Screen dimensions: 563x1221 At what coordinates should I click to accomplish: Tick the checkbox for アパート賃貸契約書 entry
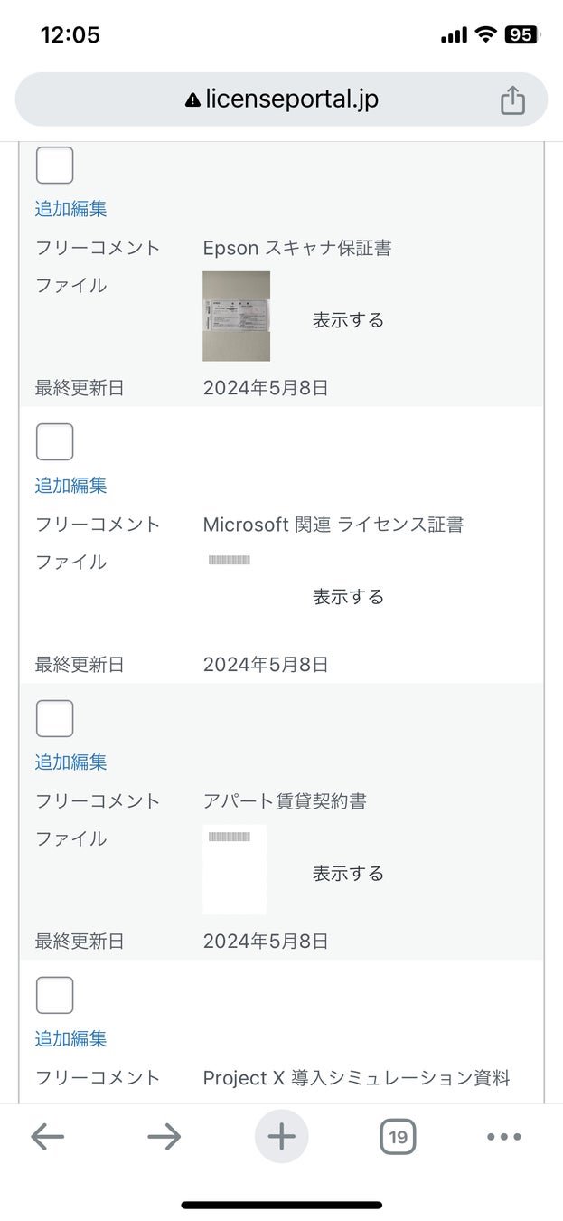click(x=54, y=719)
